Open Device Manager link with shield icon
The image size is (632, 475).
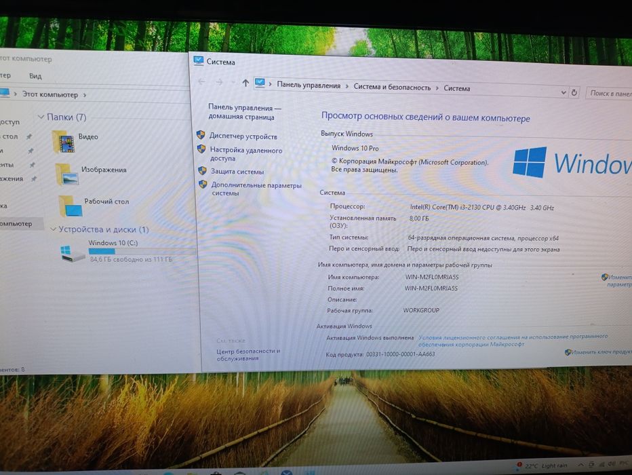(243, 136)
